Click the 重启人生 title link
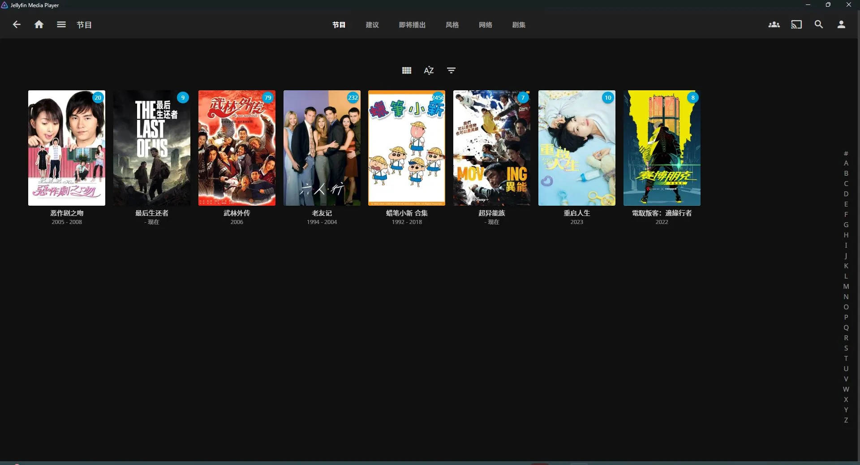Image resolution: width=860 pixels, height=465 pixels. coord(577,213)
